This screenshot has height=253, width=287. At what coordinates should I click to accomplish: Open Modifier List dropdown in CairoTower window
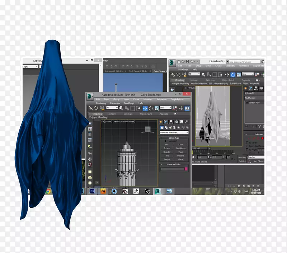(254, 98)
